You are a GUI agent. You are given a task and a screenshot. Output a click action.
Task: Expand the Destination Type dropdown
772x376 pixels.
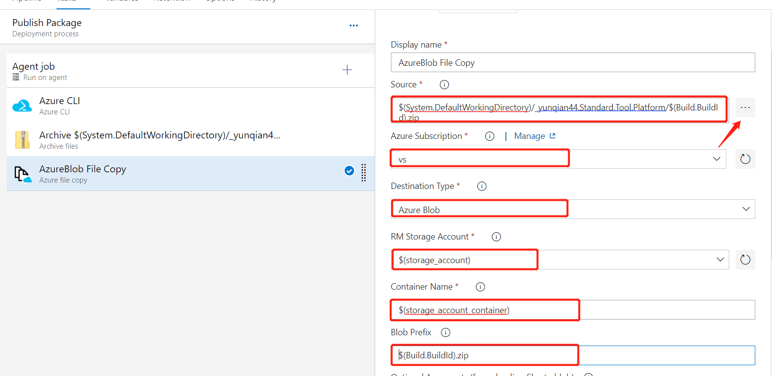coord(746,209)
